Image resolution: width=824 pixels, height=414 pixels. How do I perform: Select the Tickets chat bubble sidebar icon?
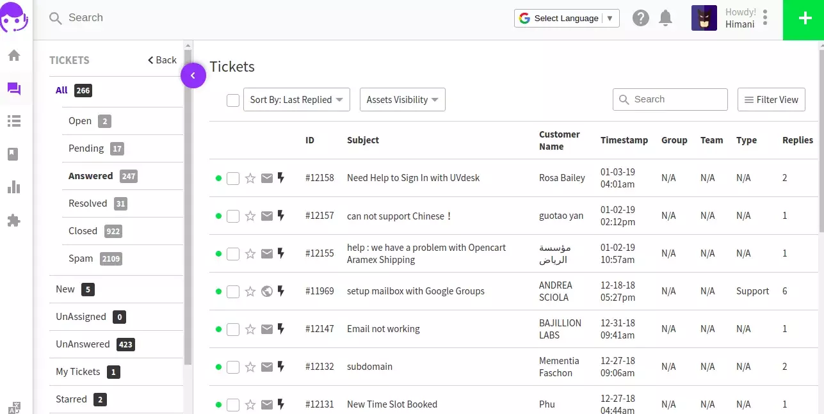13,88
